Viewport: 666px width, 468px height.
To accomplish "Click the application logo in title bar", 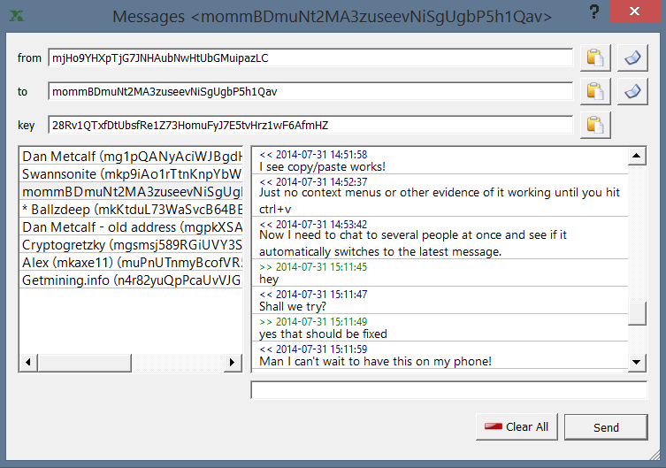I will coord(17,16).
